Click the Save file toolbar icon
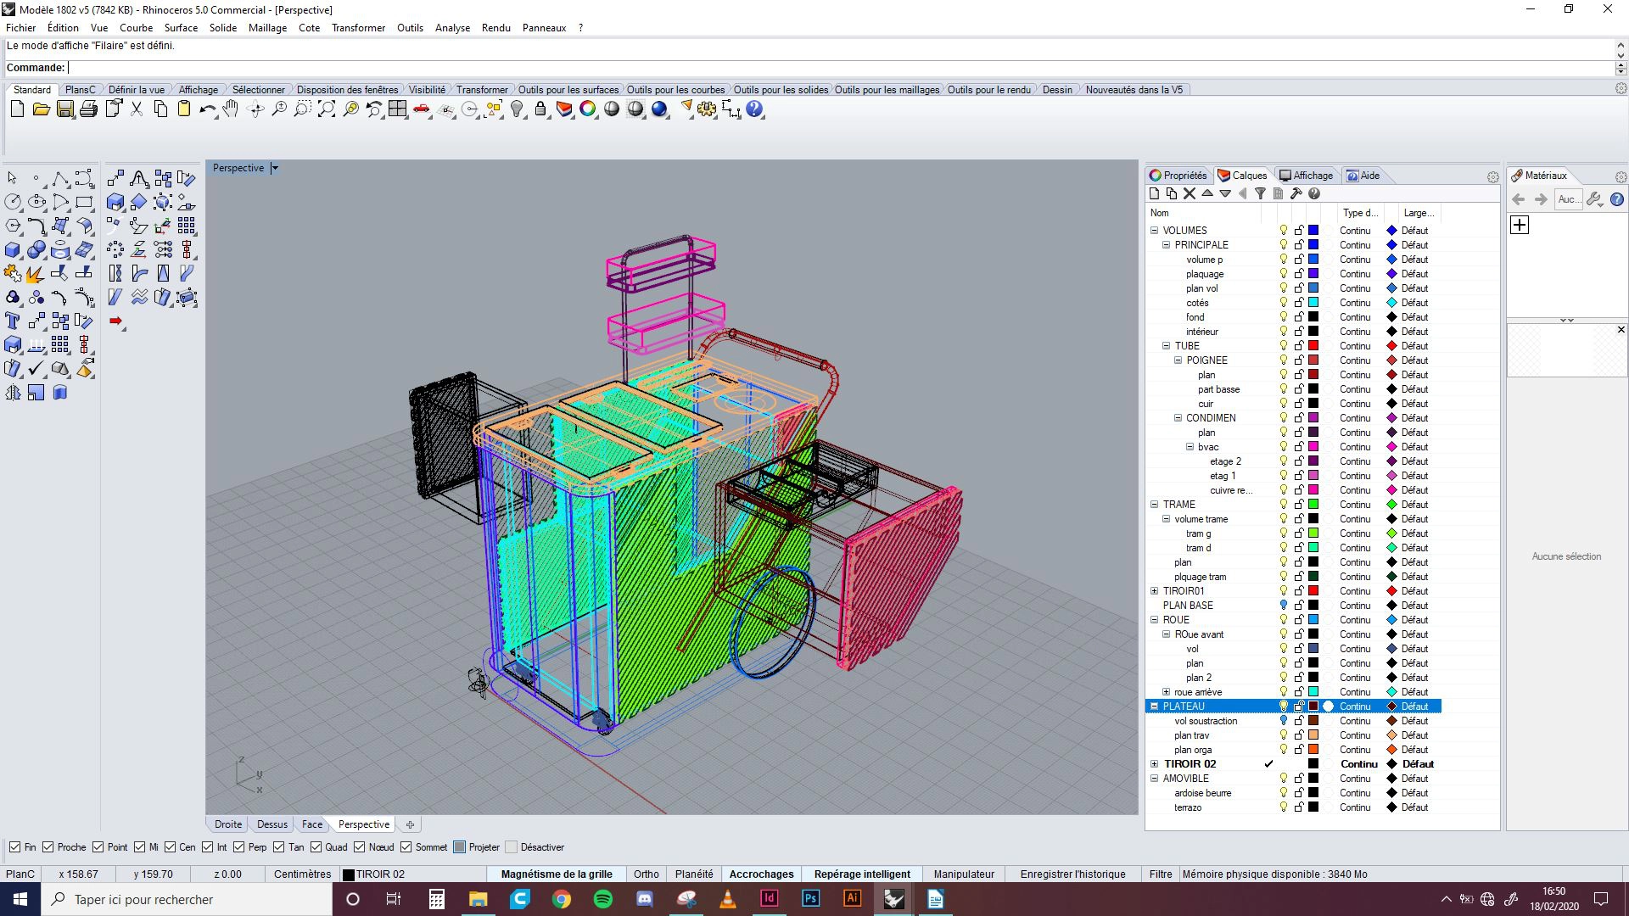 64,109
